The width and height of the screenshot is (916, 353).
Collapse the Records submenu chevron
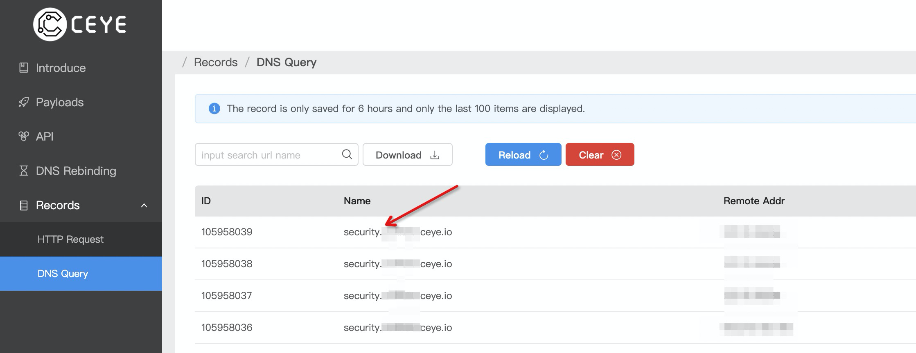(x=144, y=205)
